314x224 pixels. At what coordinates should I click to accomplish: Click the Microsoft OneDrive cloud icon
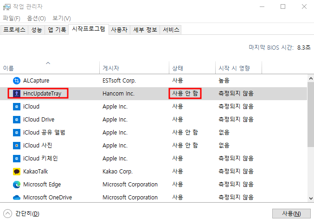(17, 198)
